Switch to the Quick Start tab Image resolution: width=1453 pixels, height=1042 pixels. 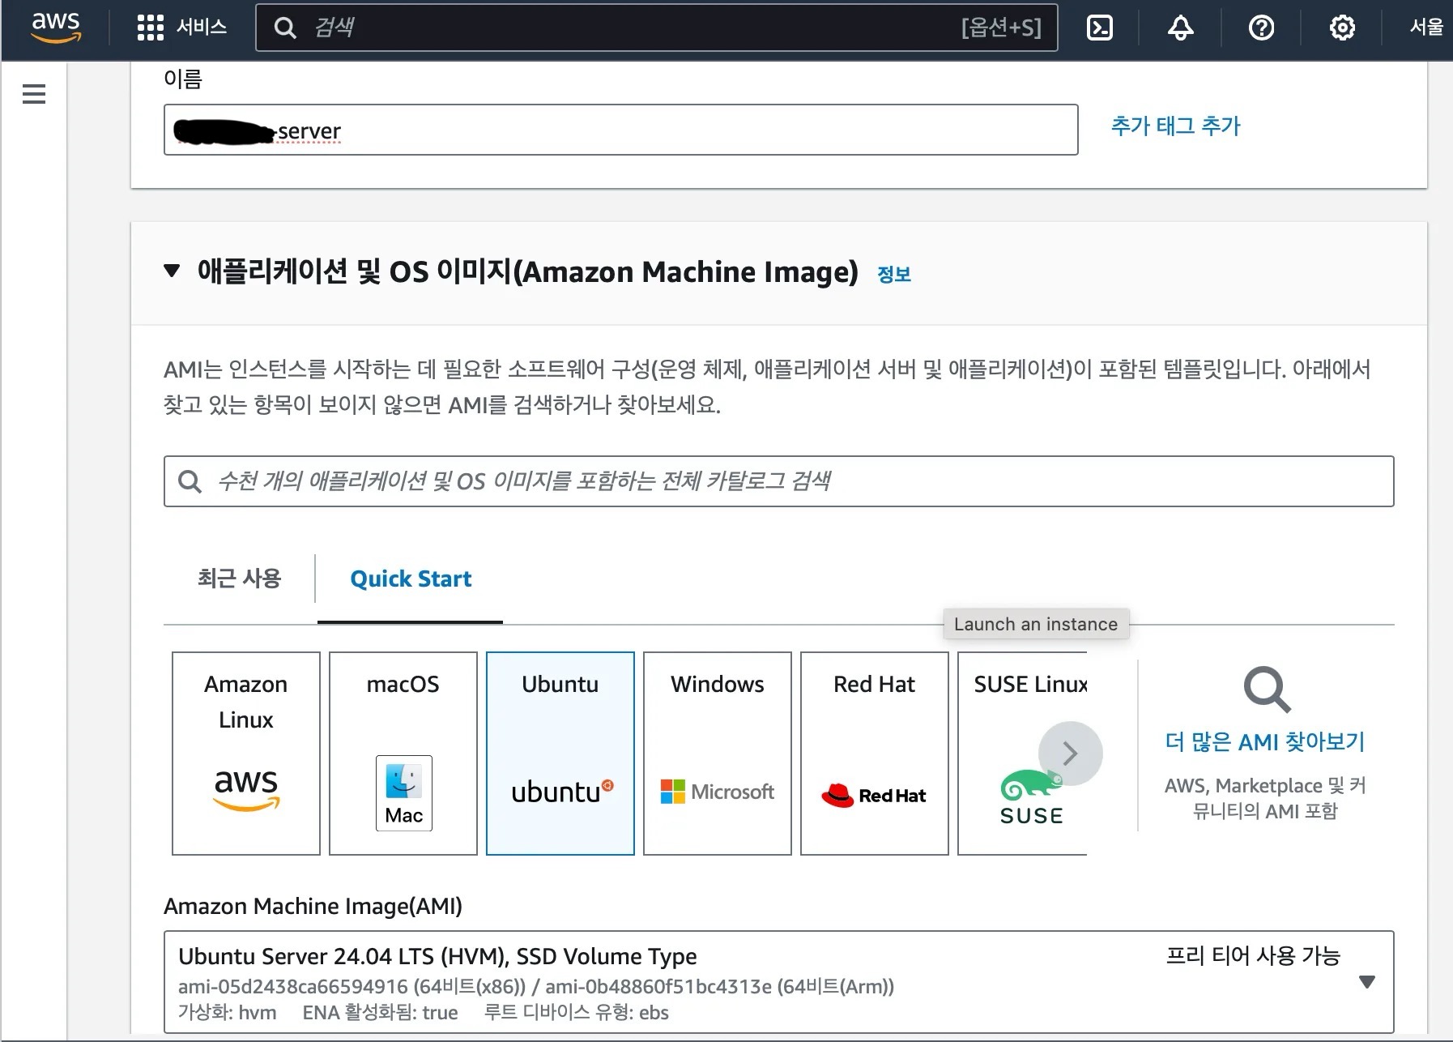[x=411, y=579]
